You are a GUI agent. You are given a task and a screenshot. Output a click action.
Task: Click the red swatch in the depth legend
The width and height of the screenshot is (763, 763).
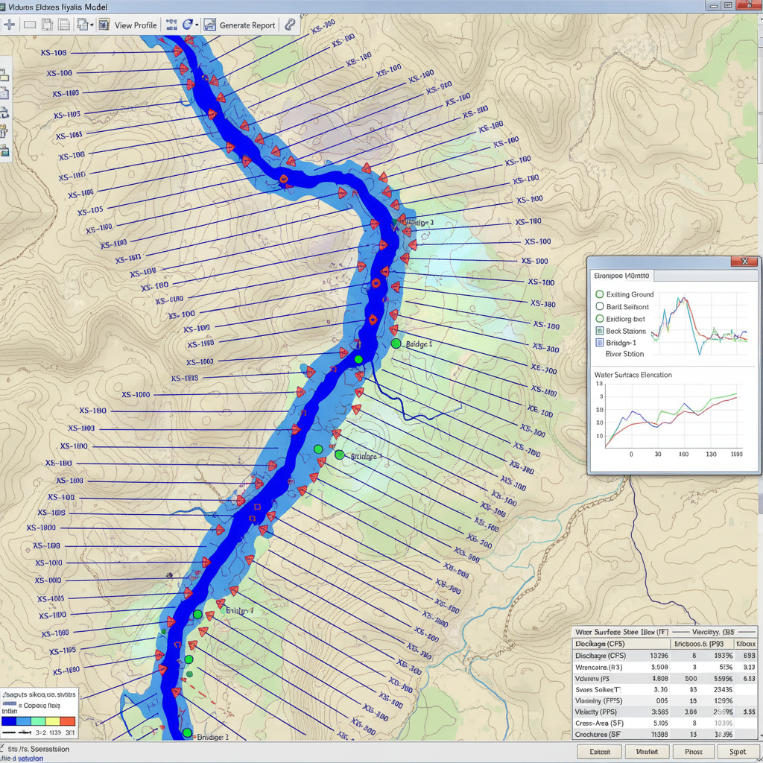click(68, 721)
